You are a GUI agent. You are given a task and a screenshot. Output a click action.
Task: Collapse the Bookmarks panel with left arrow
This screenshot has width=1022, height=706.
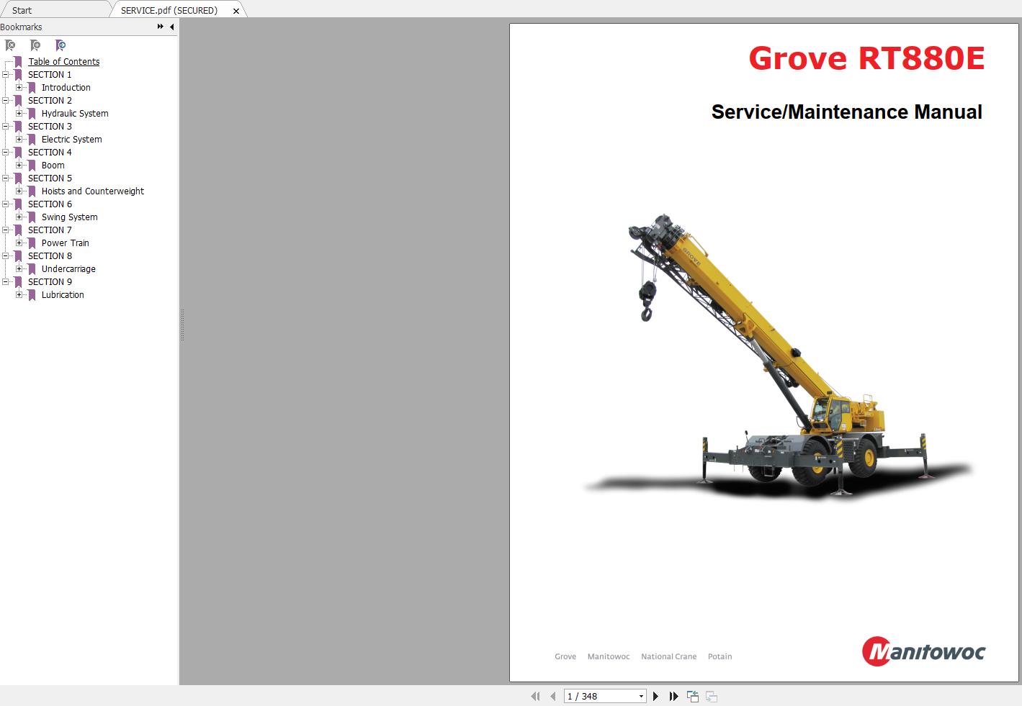tap(171, 27)
